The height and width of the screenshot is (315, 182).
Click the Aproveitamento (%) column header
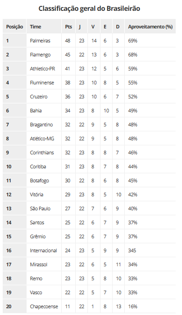(150, 27)
